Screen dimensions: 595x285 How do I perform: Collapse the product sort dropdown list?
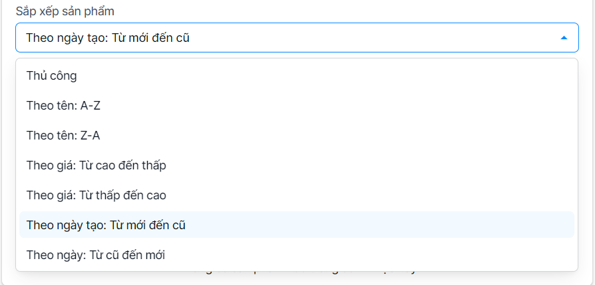pos(564,38)
